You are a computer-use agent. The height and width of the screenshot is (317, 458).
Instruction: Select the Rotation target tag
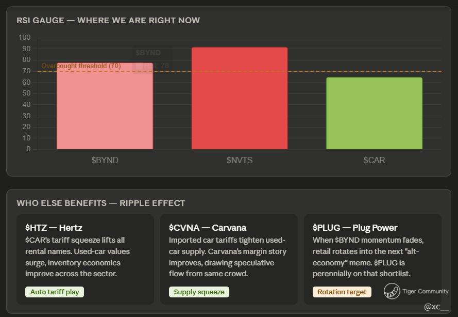[342, 292]
